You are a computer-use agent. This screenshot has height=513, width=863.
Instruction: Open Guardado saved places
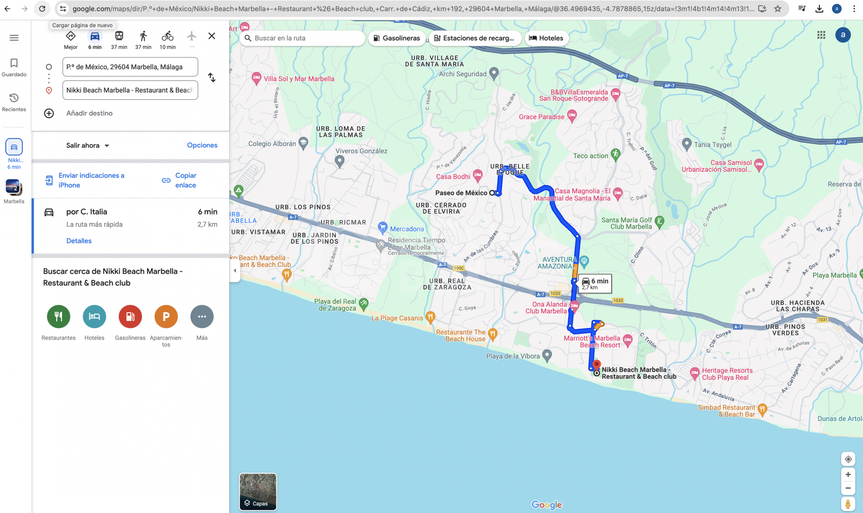[x=14, y=67]
